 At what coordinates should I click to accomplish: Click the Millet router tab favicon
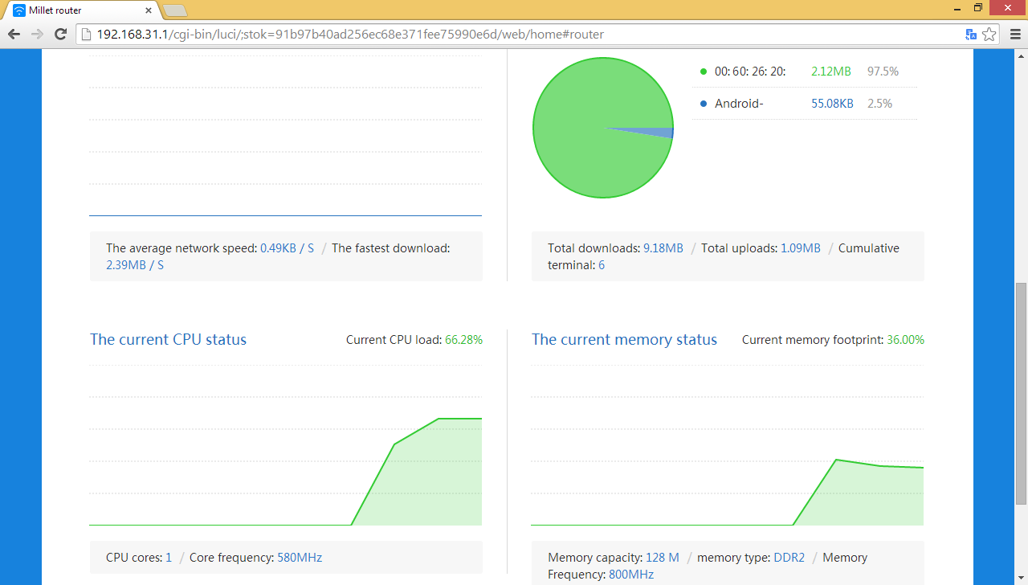click(19, 10)
